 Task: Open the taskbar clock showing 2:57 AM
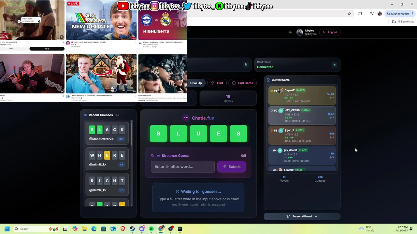coord(400,229)
